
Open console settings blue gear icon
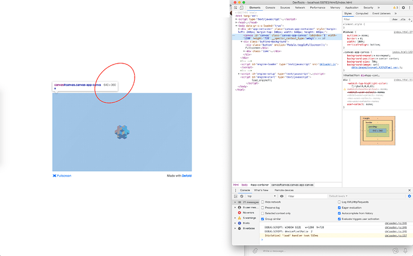[x=409, y=196]
